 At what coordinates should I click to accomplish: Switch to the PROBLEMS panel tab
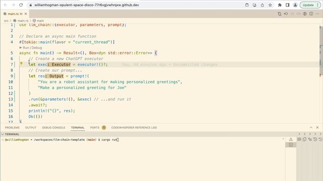pos(12,127)
